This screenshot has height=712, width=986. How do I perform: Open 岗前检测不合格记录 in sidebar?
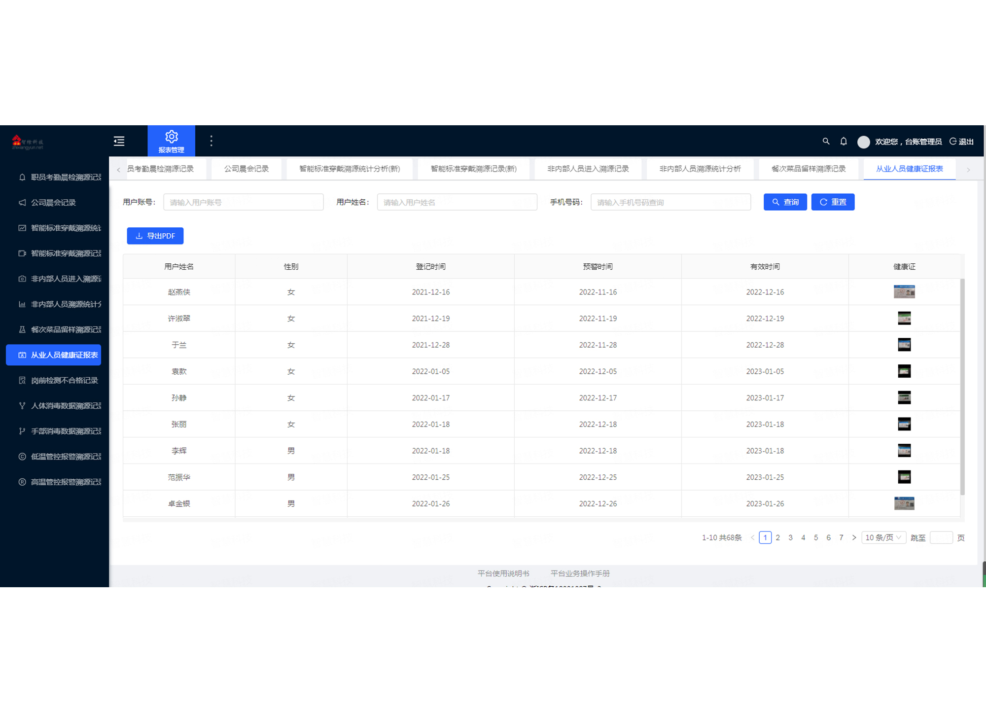[x=54, y=380]
